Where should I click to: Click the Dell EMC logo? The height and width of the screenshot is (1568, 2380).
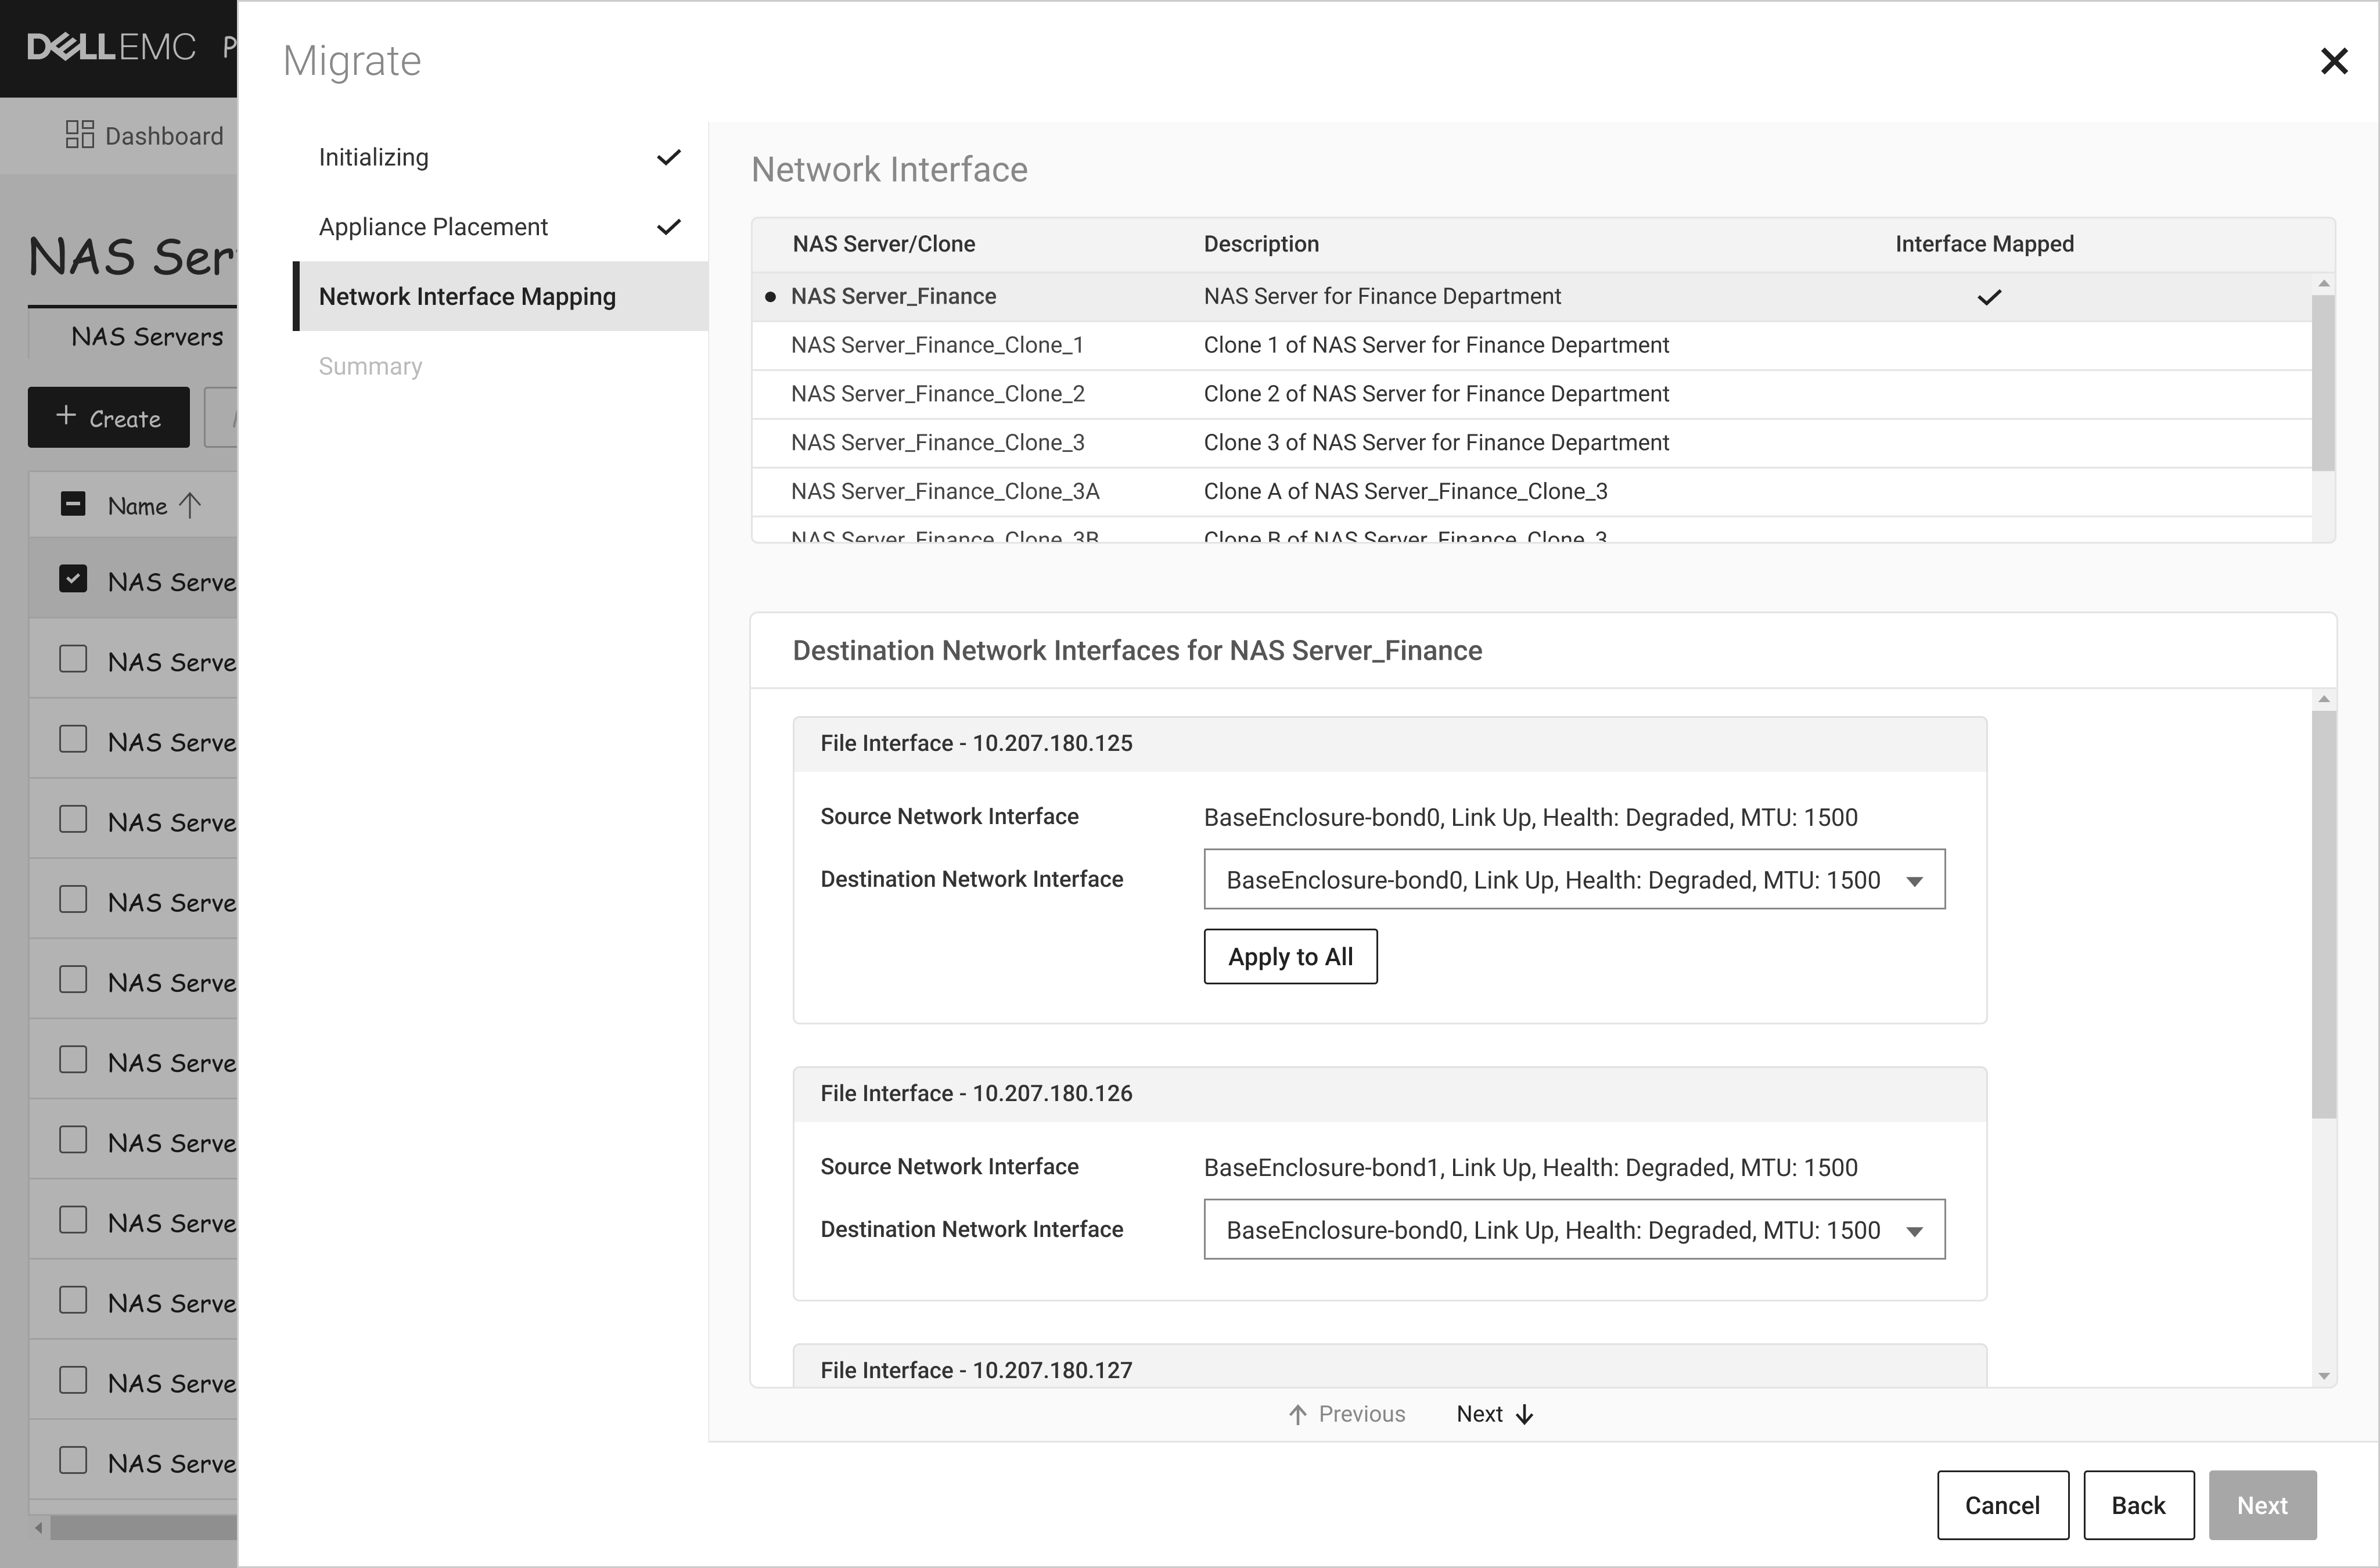pyautogui.click(x=111, y=47)
